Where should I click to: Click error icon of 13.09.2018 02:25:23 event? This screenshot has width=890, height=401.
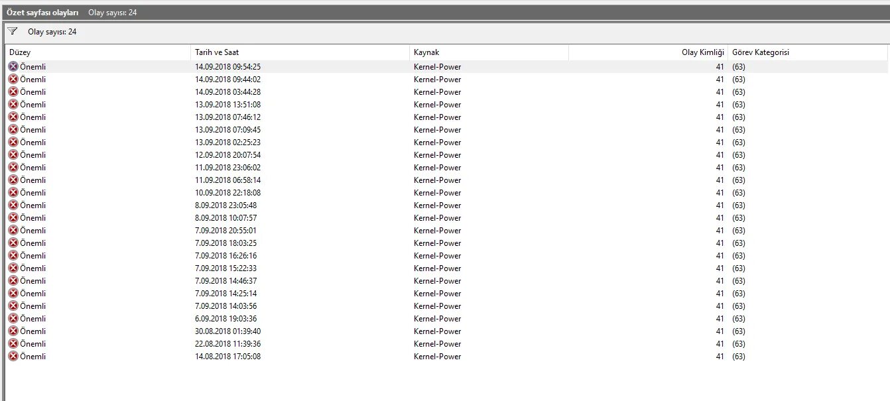13,142
